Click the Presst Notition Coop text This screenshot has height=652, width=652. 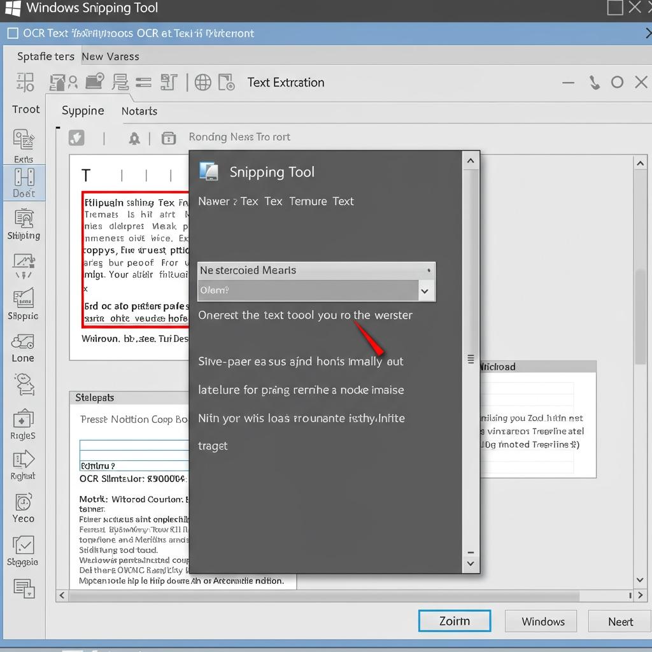click(134, 419)
